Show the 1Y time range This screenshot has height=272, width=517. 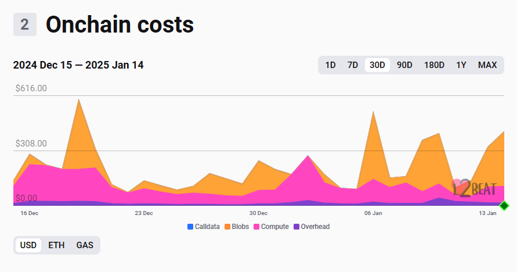point(461,65)
